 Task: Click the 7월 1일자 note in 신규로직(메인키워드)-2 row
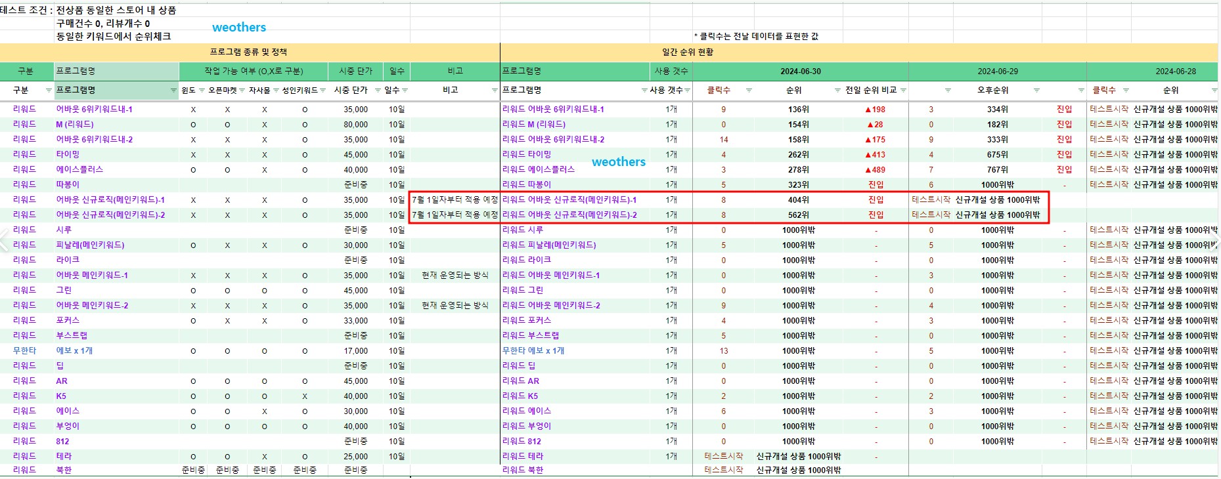pyautogui.click(x=455, y=215)
